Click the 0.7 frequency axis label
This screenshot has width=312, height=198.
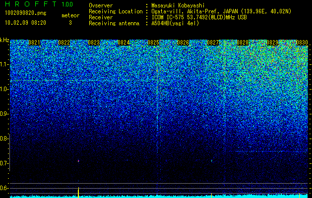(x=3, y=163)
